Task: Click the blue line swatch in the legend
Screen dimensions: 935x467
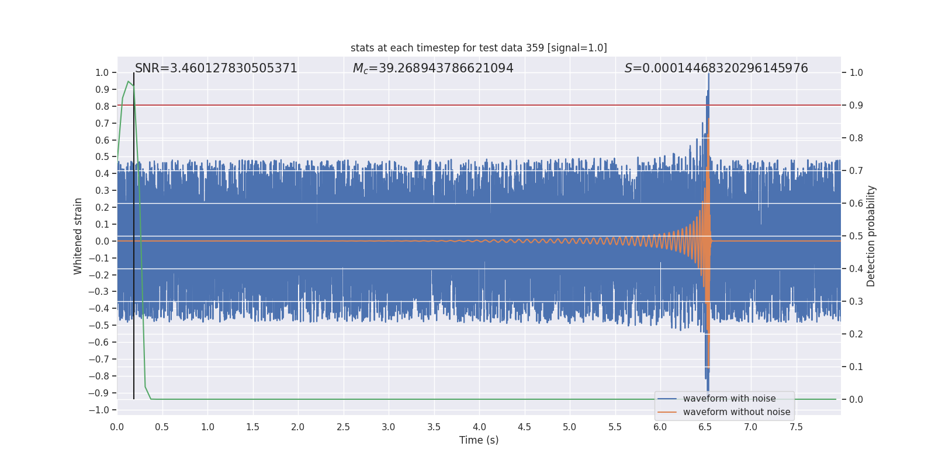Action: (667, 399)
